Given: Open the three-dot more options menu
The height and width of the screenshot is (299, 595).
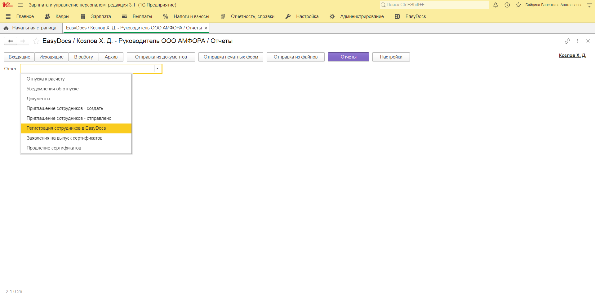Looking at the screenshot, I should pos(578,41).
